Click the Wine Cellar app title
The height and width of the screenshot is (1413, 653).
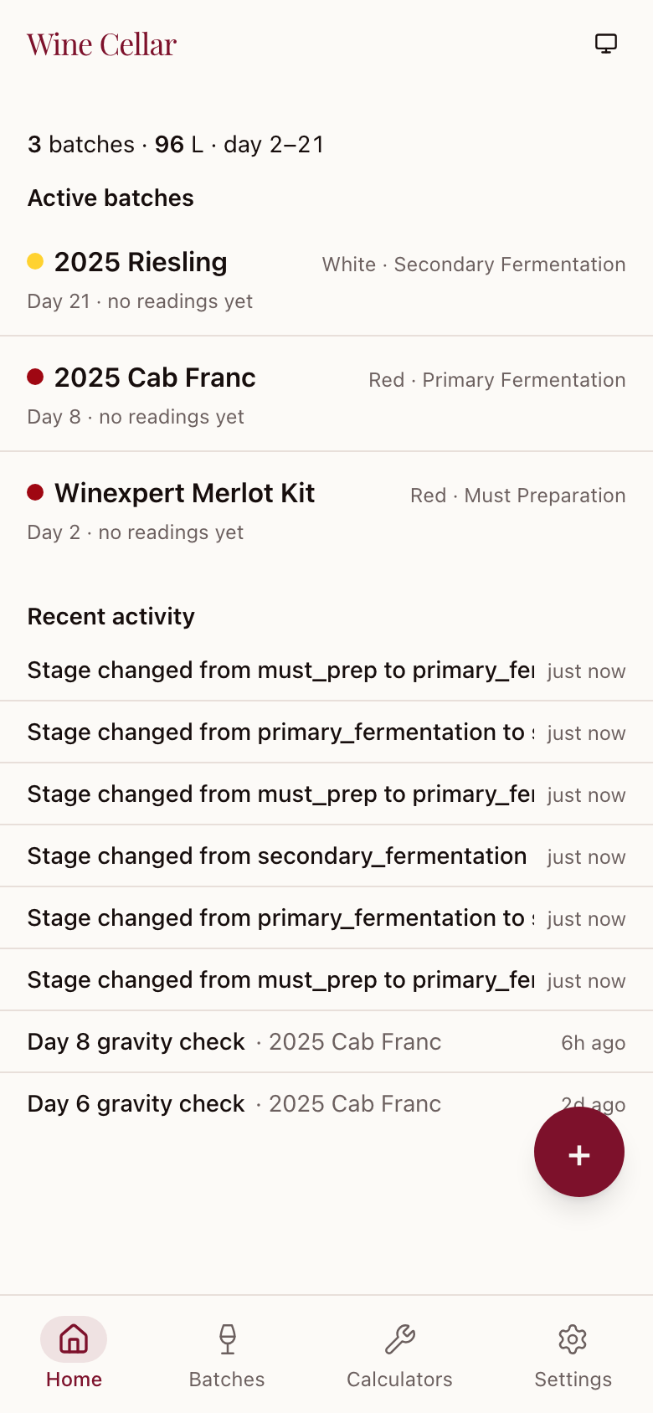(x=102, y=44)
